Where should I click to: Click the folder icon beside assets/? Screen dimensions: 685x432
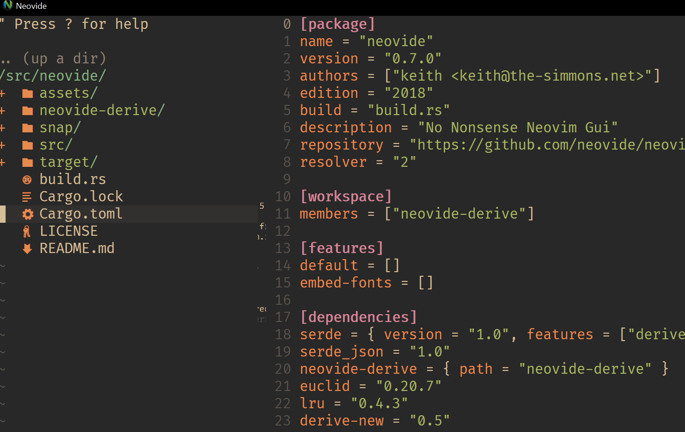tap(27, 93)
